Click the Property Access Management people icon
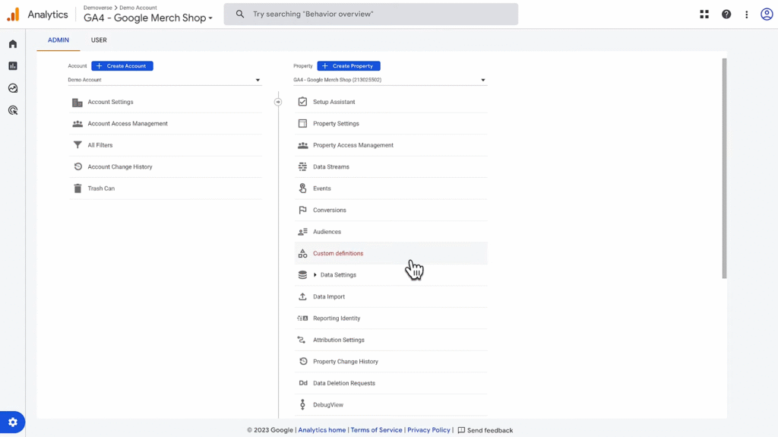This screenshot has height=437, width=778. pos(302,145)
